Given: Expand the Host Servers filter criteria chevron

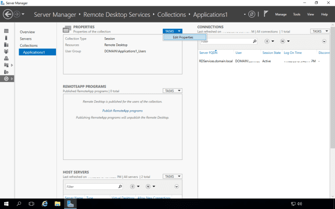Looking at the screenshot, I should point(177,187).
